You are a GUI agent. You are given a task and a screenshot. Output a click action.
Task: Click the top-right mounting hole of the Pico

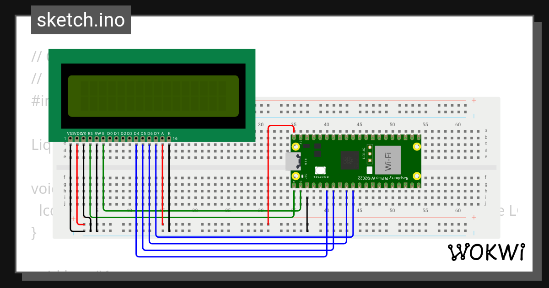pyautogui.click(x=416, y=147)
